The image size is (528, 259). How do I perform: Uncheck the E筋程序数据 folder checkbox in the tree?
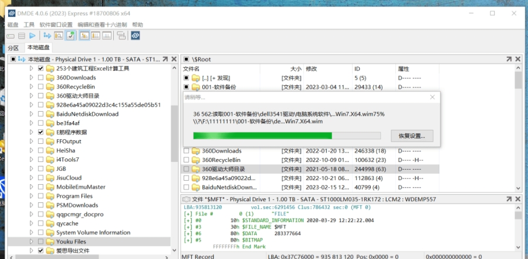[40, 132]
